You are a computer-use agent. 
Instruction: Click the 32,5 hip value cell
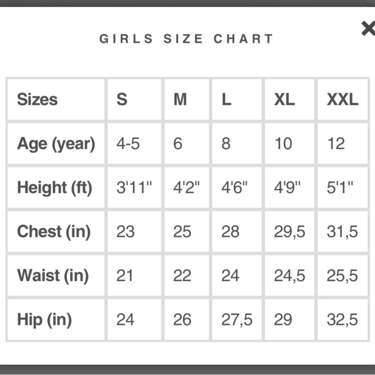point(342,319)
